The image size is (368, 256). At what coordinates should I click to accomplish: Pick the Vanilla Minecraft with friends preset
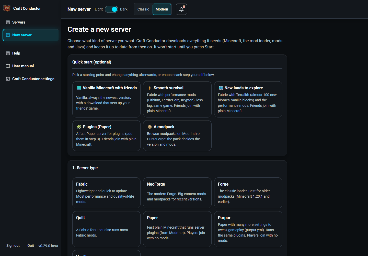(106, 99)
